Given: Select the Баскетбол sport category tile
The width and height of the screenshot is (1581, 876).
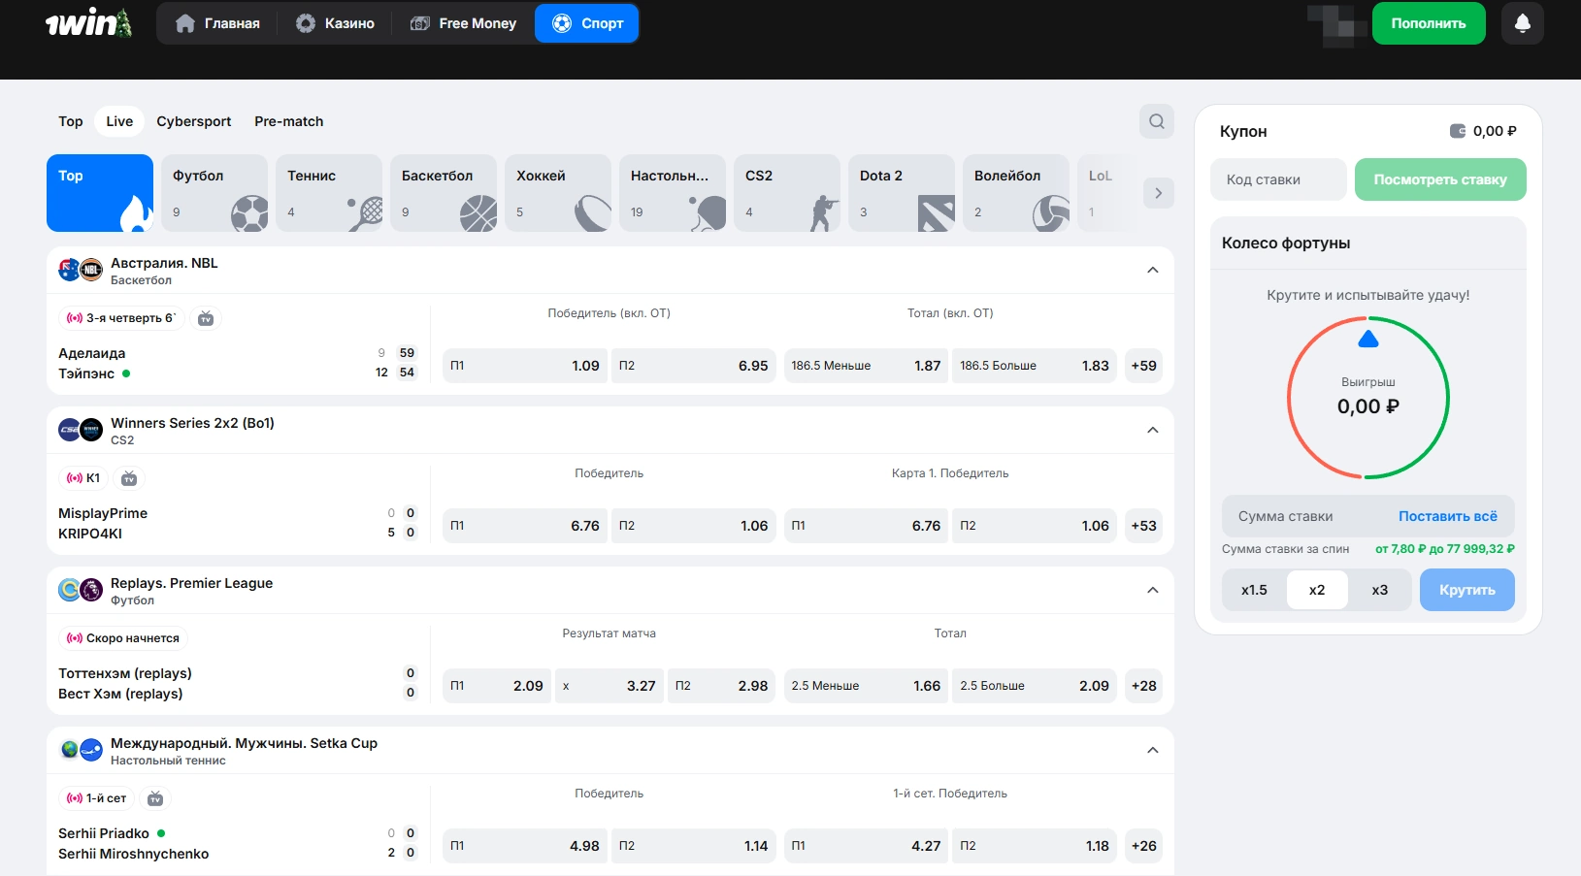Looking at the screenshot, I should pos(444,193).
